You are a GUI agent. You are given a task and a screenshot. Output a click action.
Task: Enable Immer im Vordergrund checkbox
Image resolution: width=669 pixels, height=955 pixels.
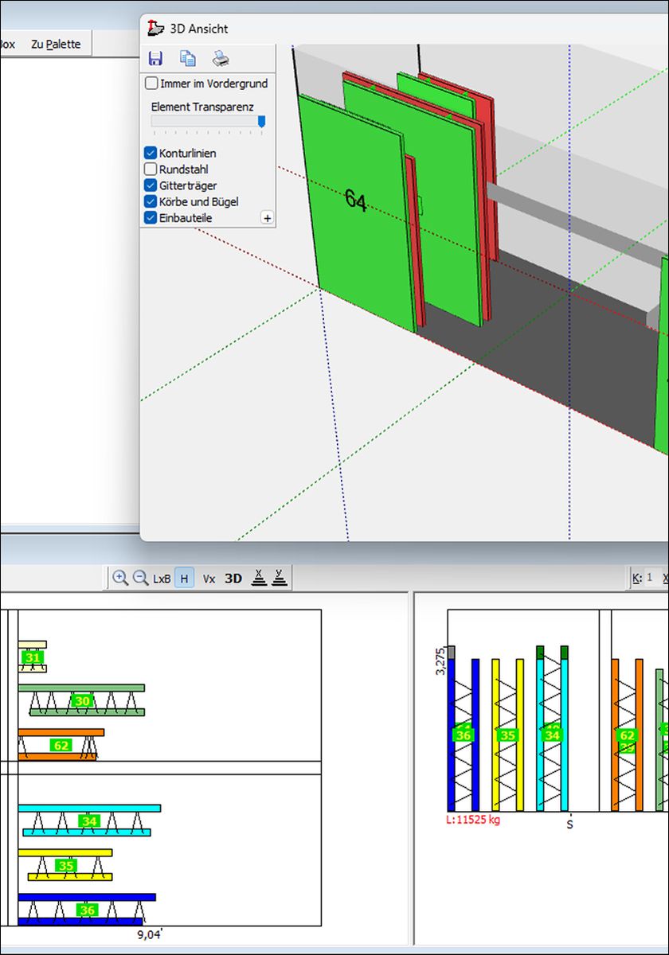point(151,84)
